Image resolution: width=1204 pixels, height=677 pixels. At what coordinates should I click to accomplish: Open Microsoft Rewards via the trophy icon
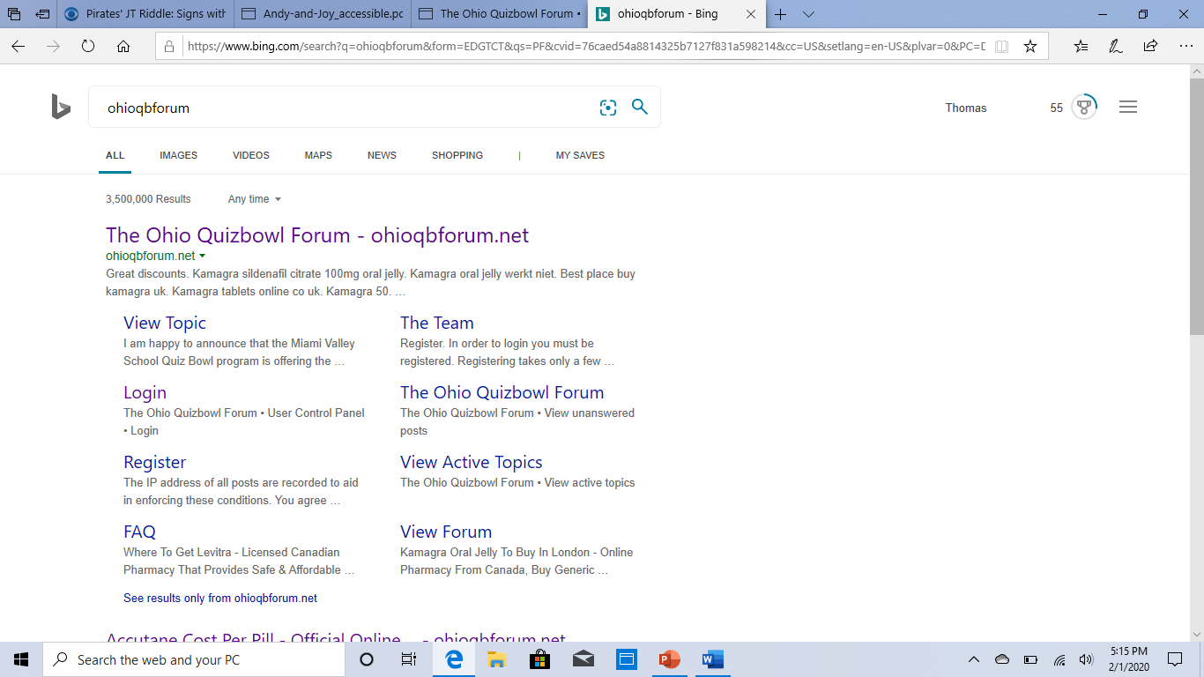(1084, 106)
